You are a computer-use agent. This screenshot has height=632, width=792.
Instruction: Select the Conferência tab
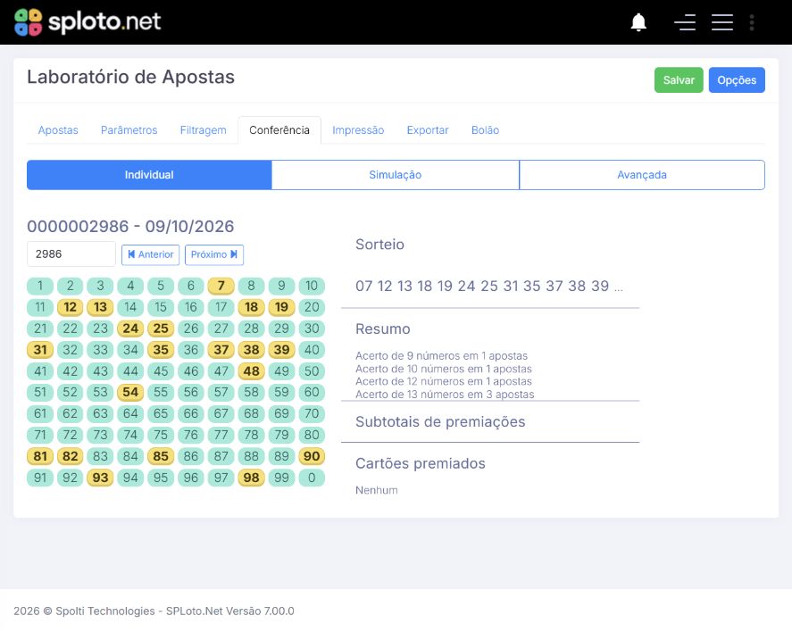279,130
